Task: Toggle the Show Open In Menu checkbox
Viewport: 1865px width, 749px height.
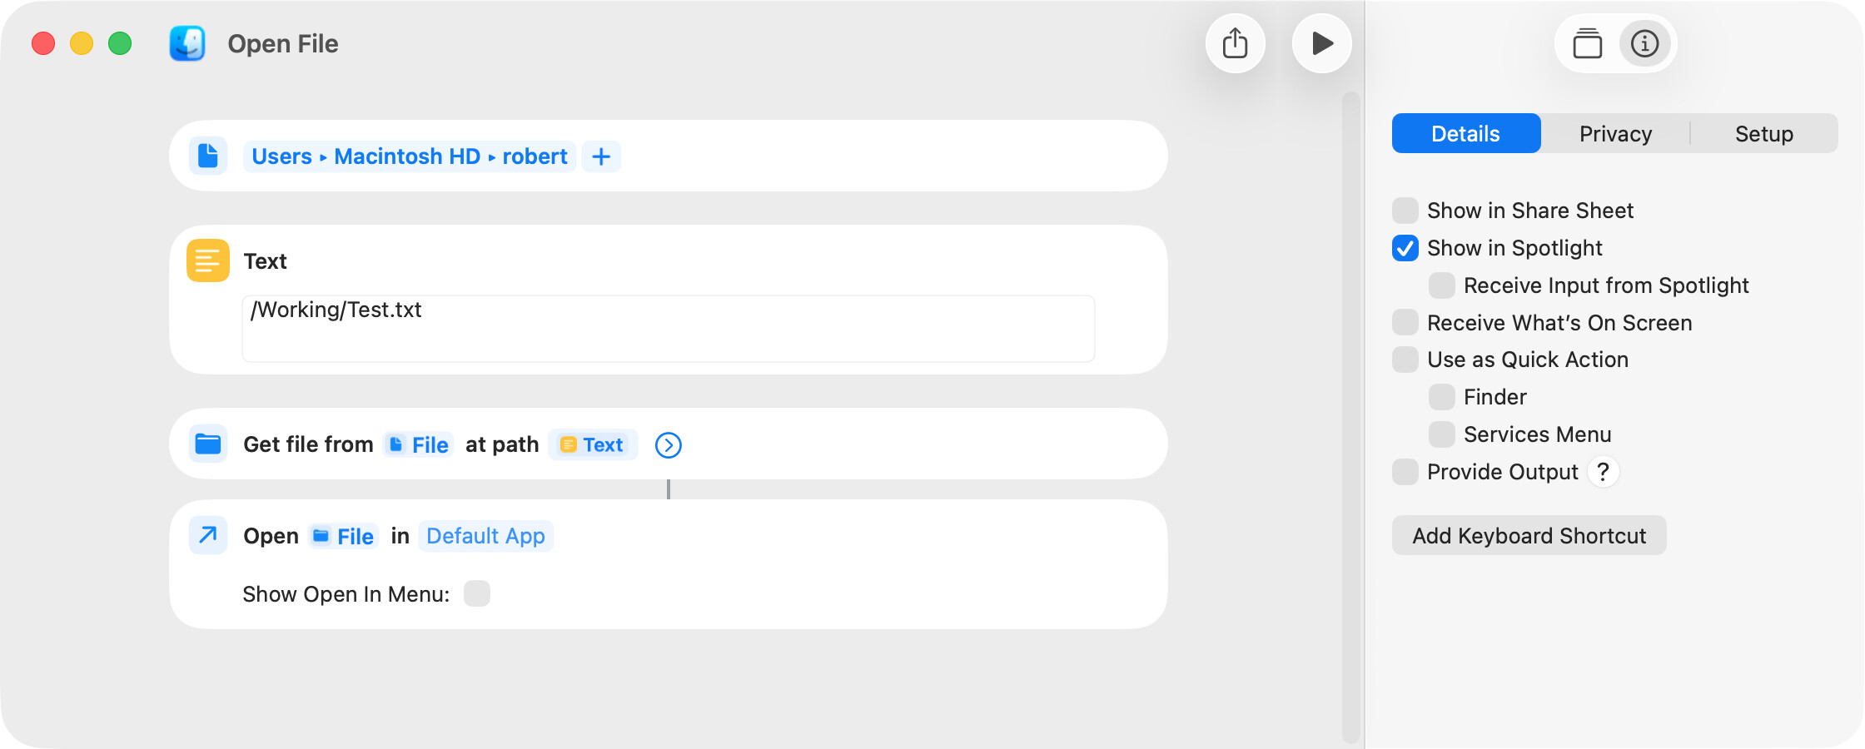Action: [477, 594]
